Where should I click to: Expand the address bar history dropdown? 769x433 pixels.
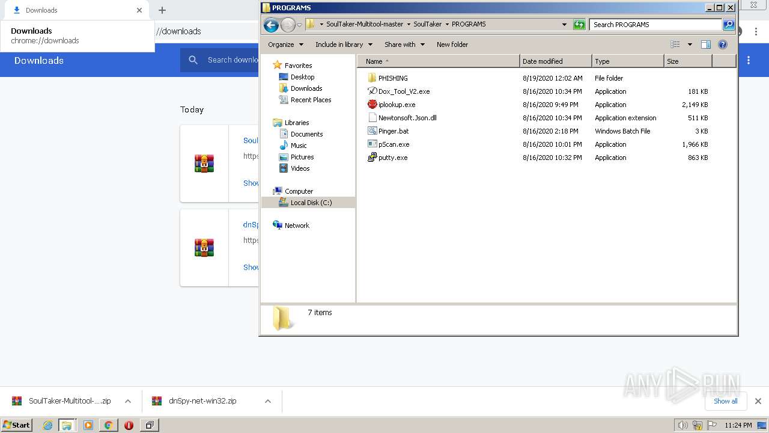564,25
